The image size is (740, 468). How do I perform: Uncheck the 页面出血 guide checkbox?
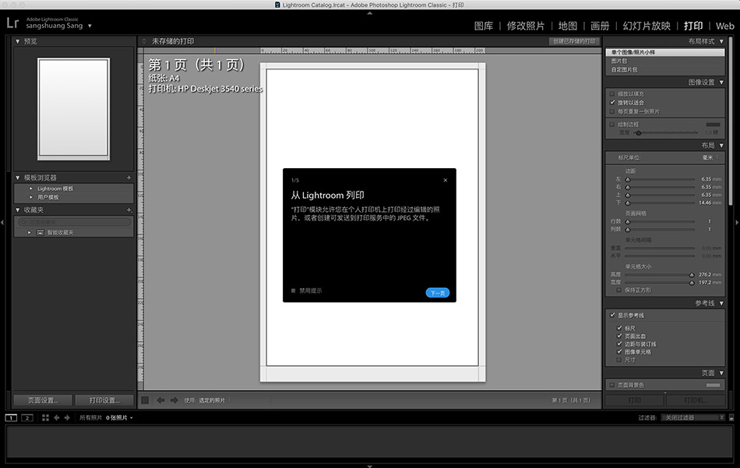point(619,336)
